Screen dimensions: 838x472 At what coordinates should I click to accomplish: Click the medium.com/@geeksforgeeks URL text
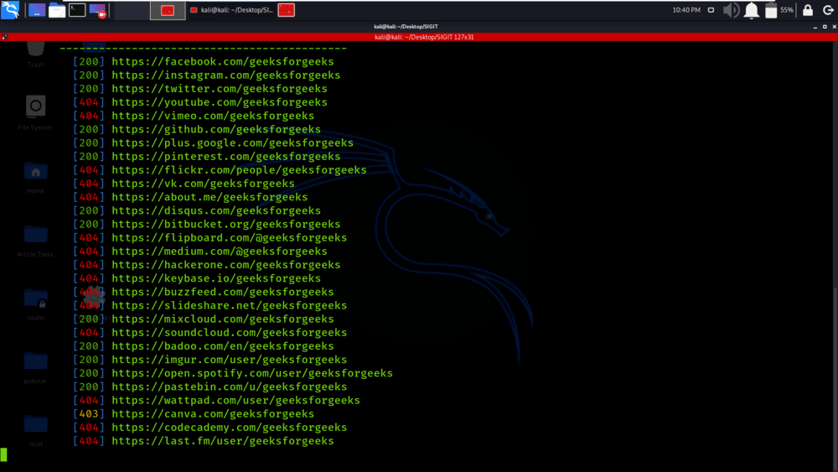tap(220, 252)
